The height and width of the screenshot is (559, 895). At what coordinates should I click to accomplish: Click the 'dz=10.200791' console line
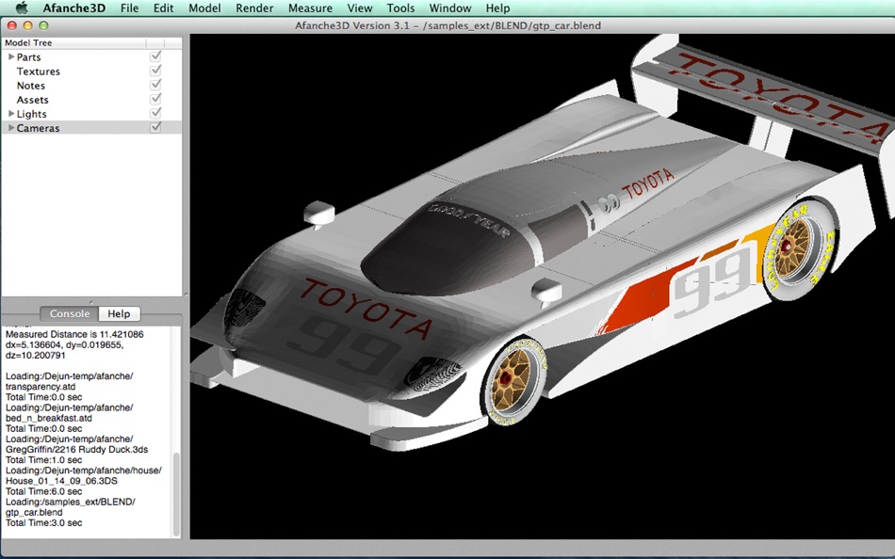[x=36, y=356]
